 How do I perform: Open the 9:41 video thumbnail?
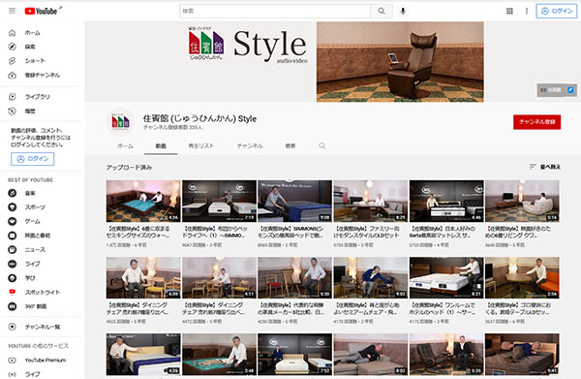(x=522, y=354)
